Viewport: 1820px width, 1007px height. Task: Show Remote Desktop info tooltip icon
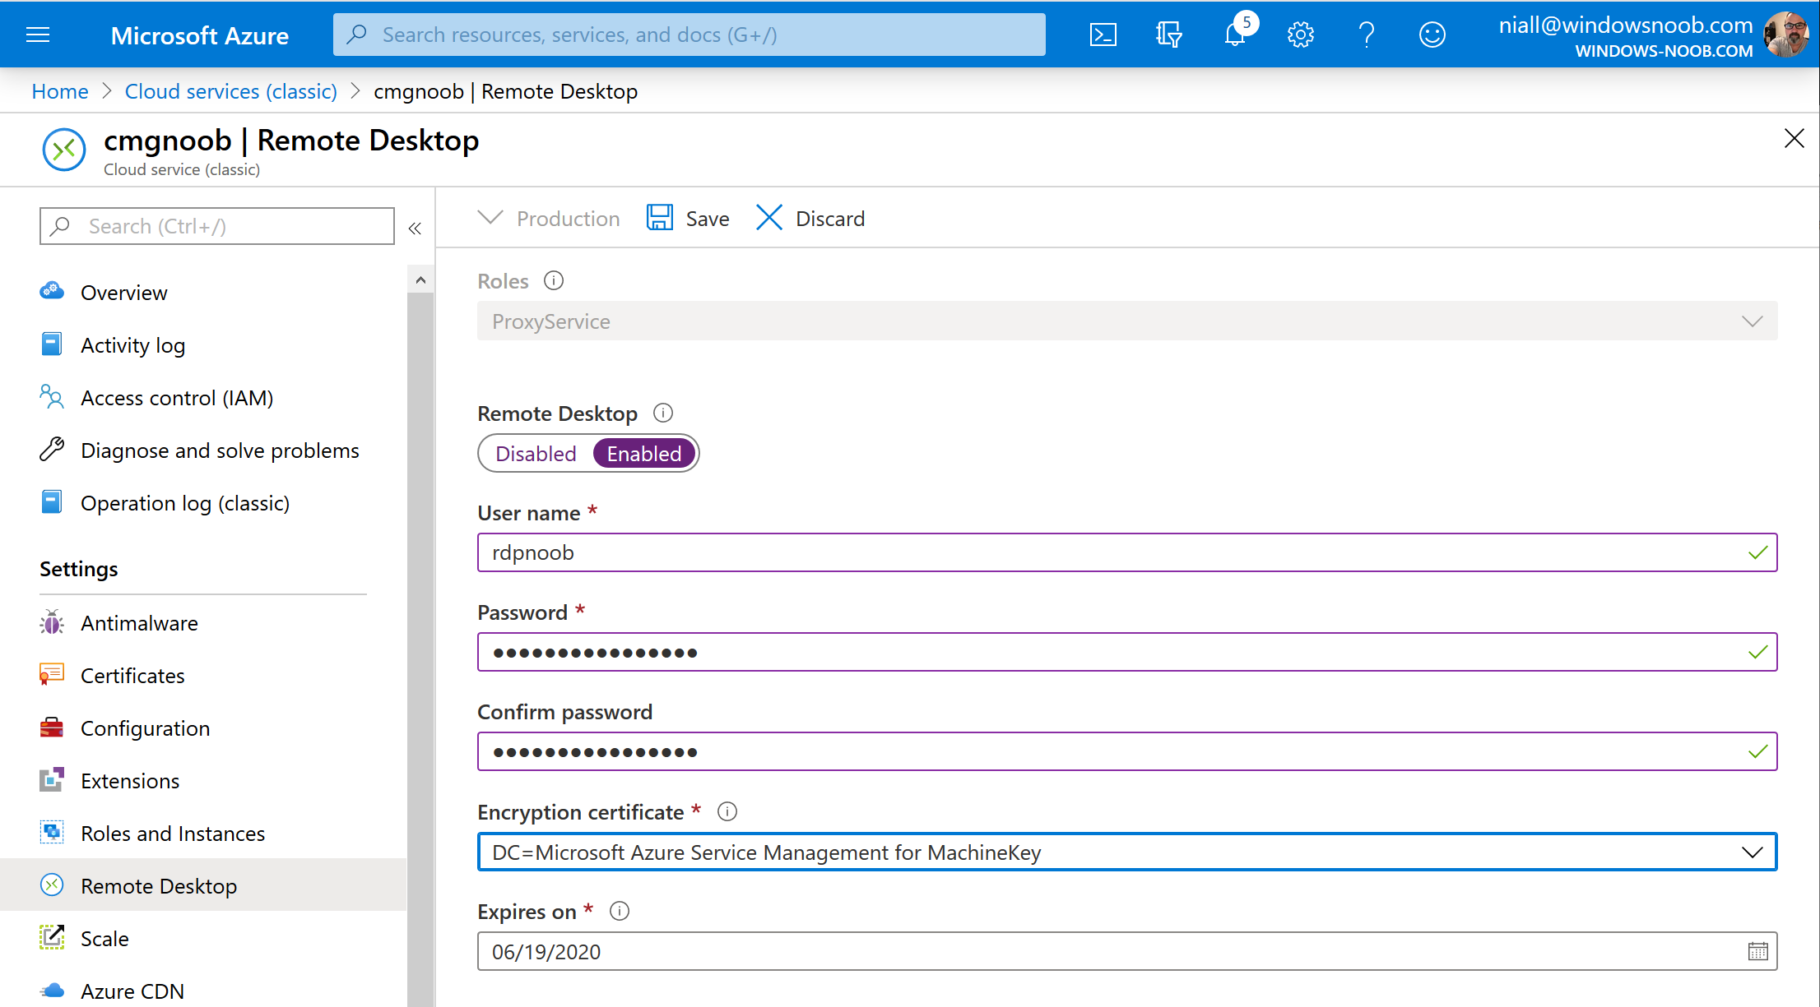tap(663, 413)
